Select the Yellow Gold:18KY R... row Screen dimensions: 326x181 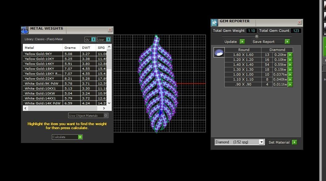tap(65, 74)
